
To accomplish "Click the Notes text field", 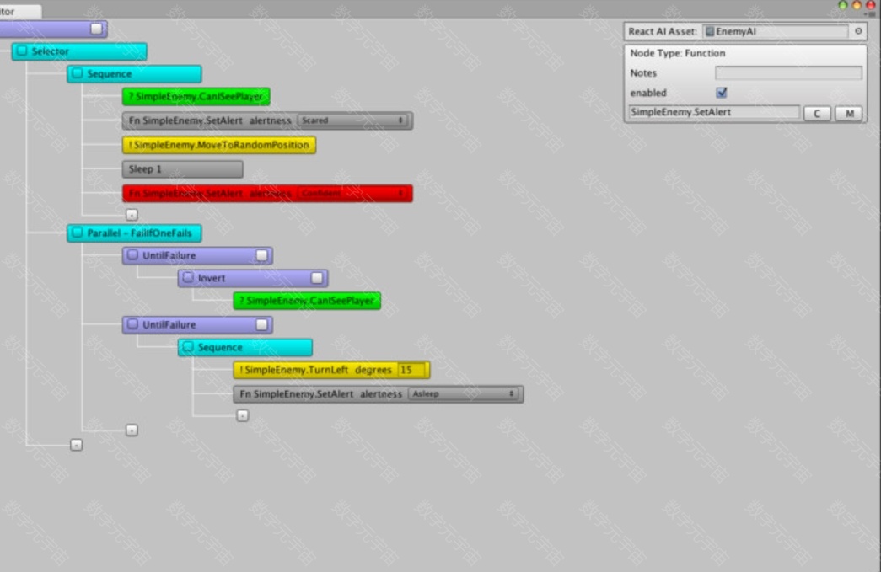I will coord(788,73).
